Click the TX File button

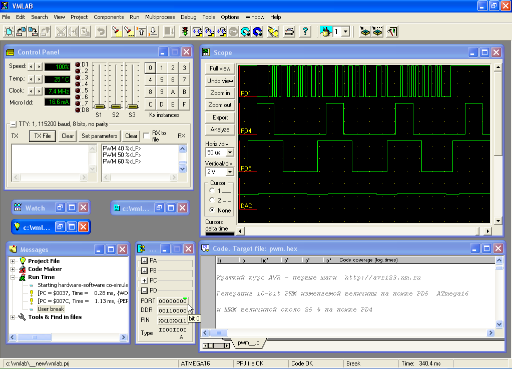point(43,136)
